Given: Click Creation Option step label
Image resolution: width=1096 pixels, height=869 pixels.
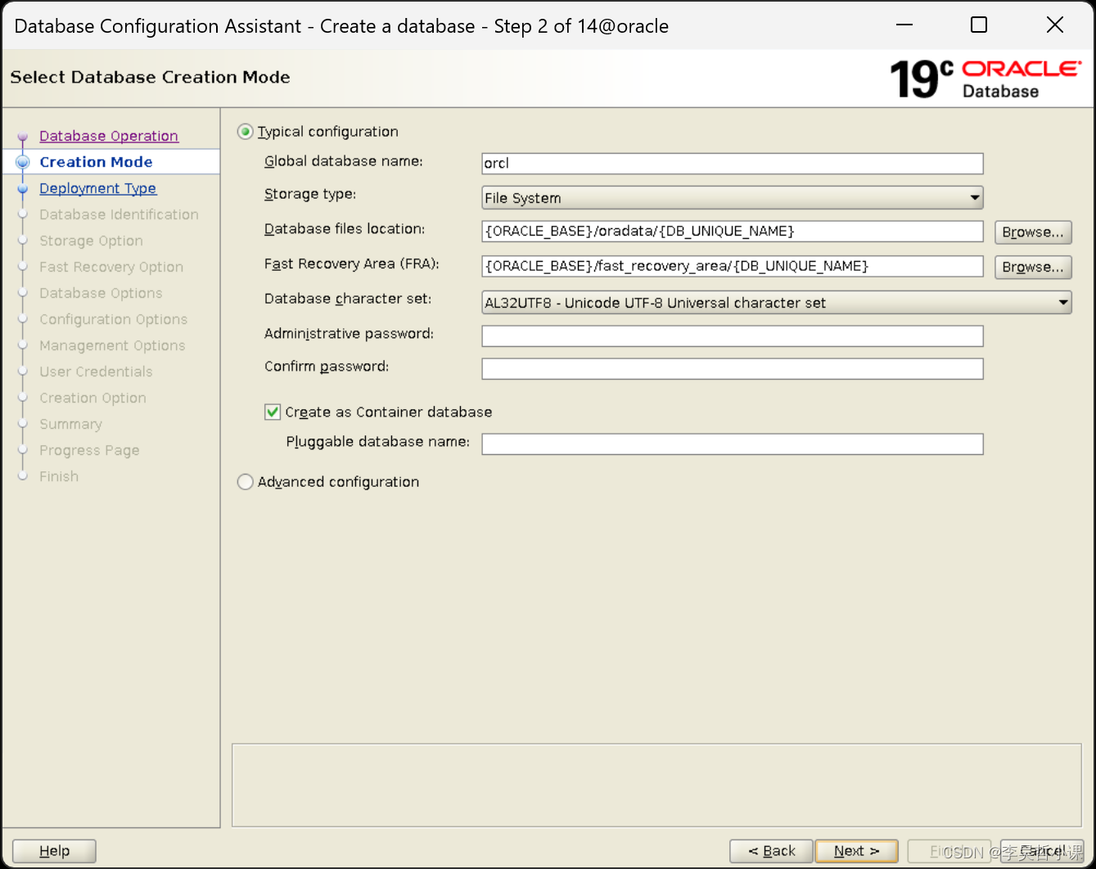Looking at the screenshot, I should pyautogui.click(x=92, y=398).
